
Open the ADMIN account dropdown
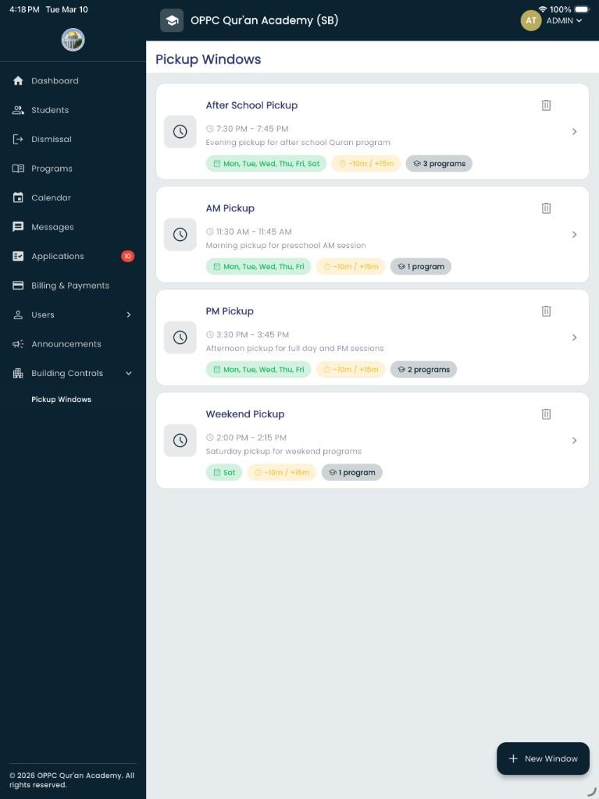(x=564, y=21)
